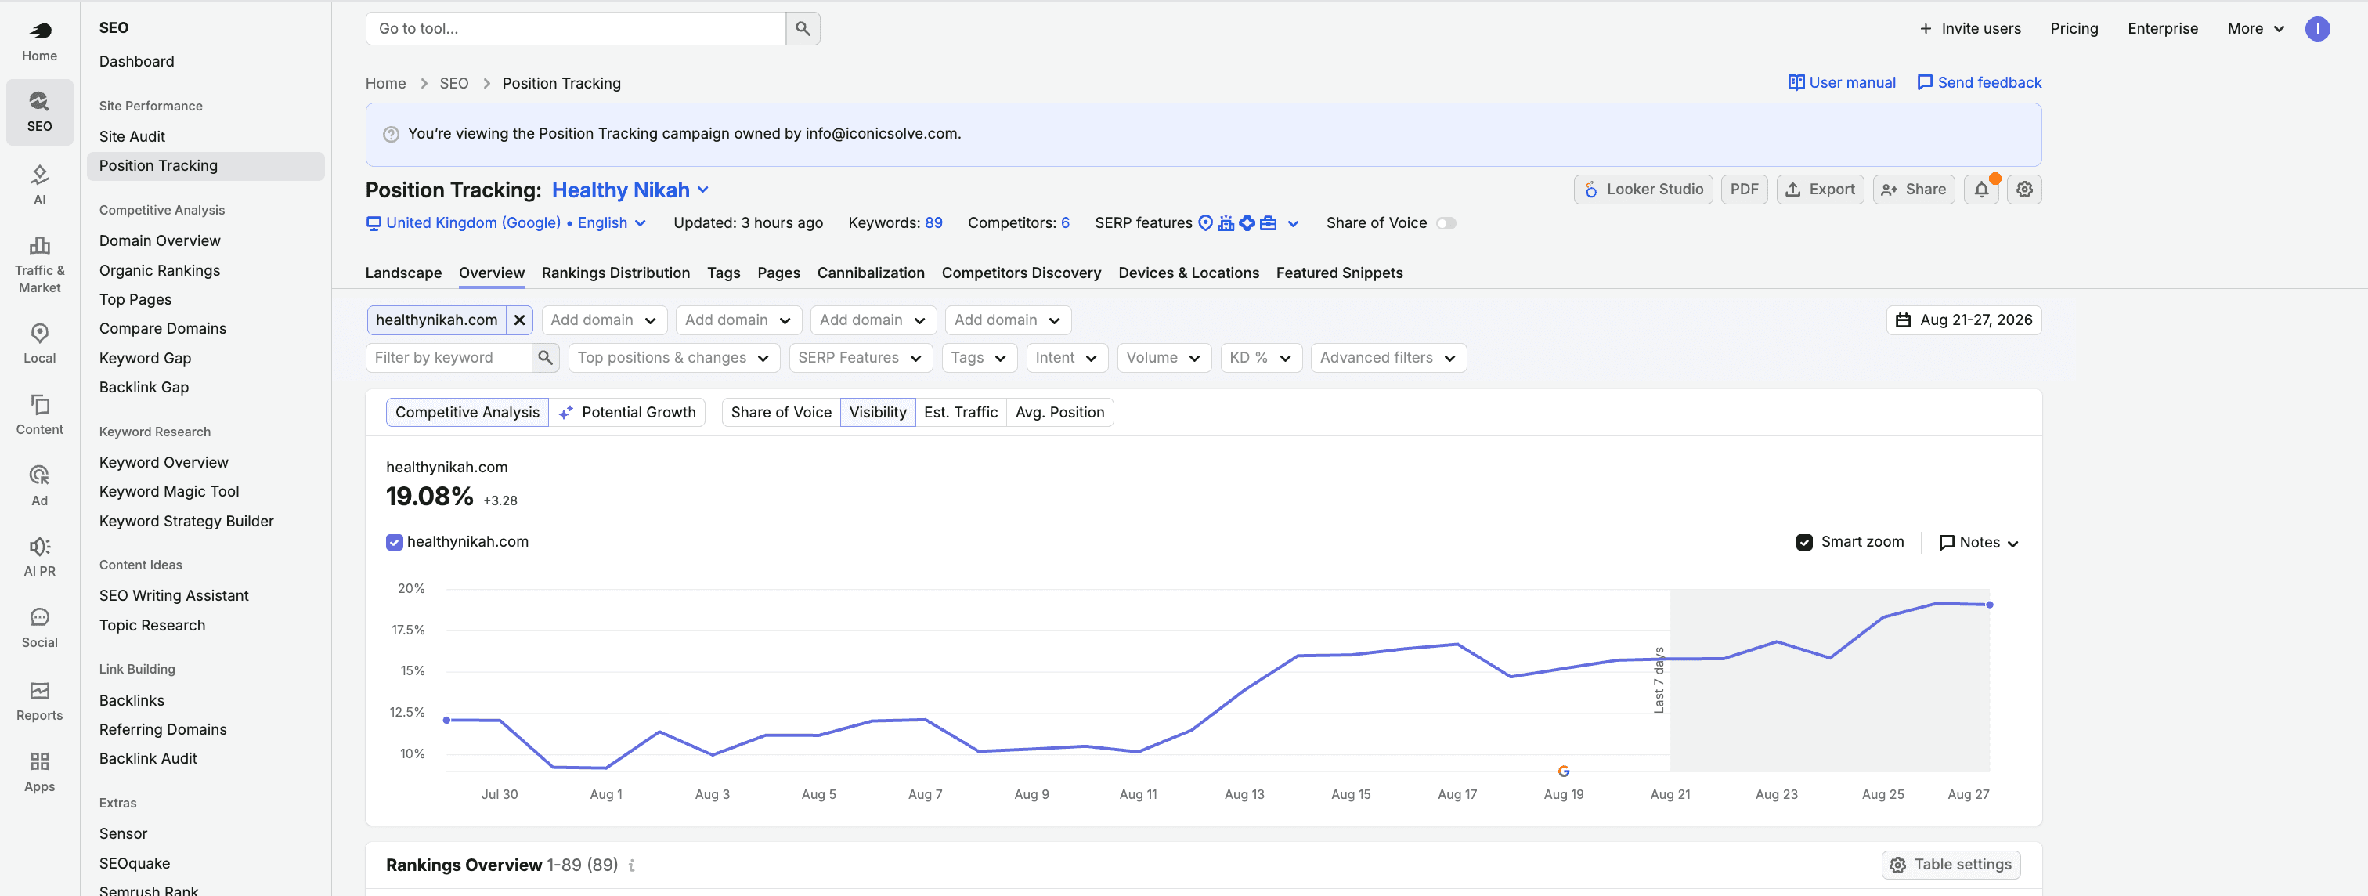Screen dimensions: 2368x896
Task: Expand the Healthy Nikah campaign dropdown
Action: (x=630, y=190)
